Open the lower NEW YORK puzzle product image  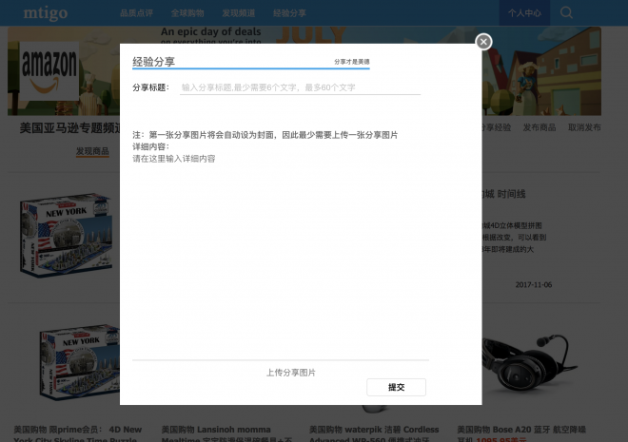click(79, 362)
